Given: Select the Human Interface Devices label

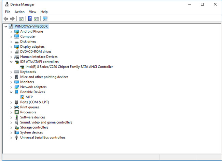Looking at the screenshot, I should coord(39,57).
